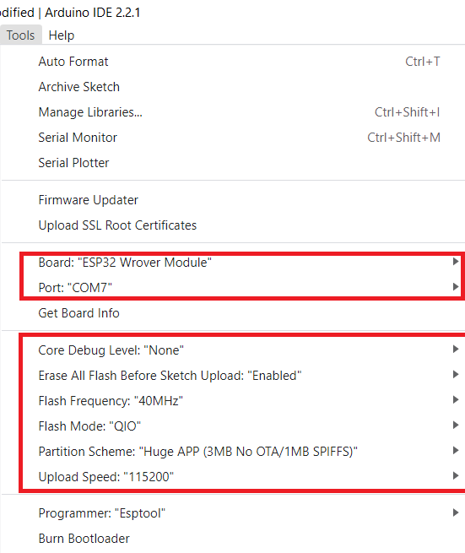The image size is (465, 553).
Task: Click Get Board Info
Action: (233, 313)
